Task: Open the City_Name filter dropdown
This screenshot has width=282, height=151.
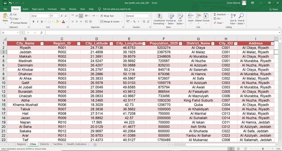Action: click(x=42, y=44)
